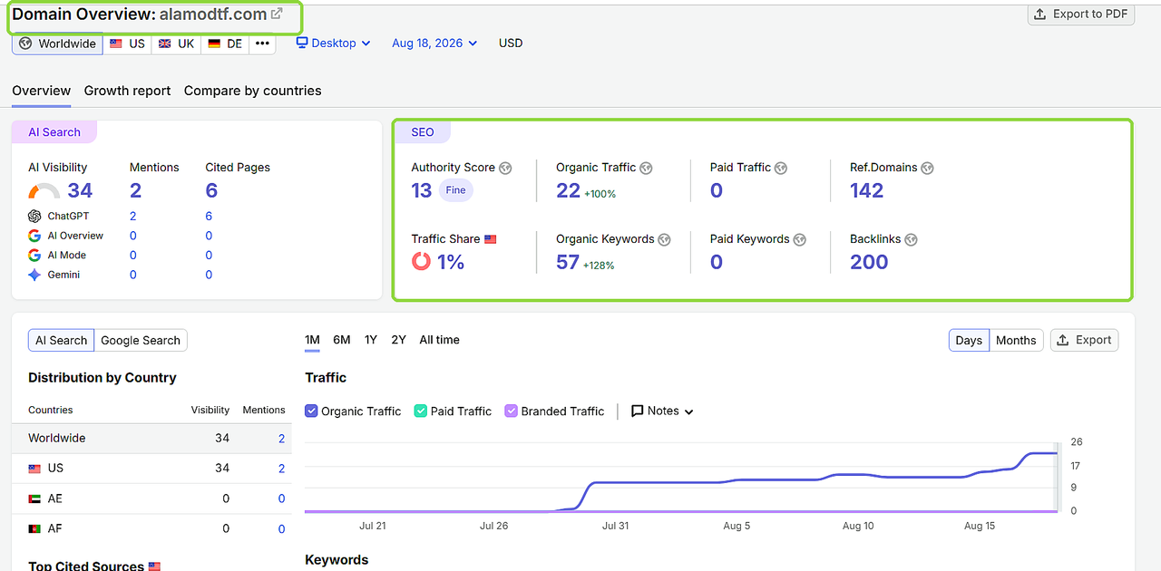This screenshot has width=1161, height=571.
Task: Click the AI Visibility gauge icon
Action: [x=44, y=191]
